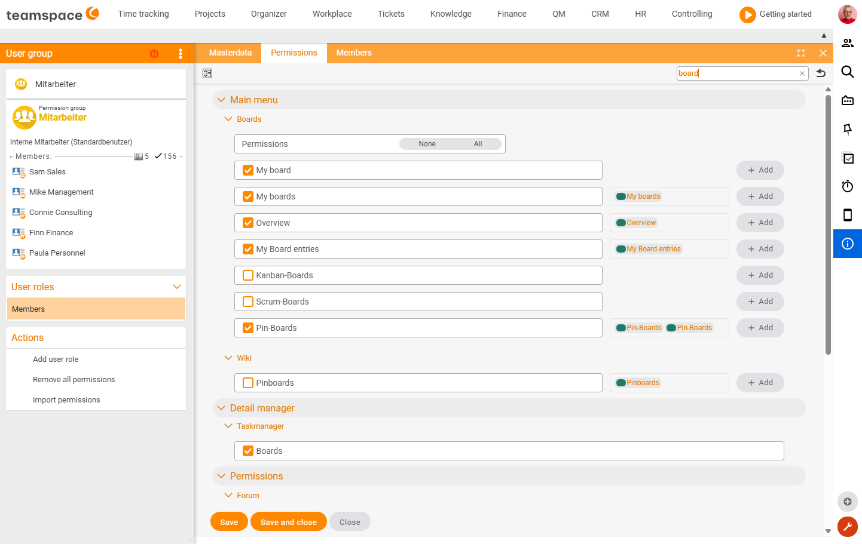Viewport: 862px width, 544px height.
Task: Click the teamspace logo
Action: point(52,14)
